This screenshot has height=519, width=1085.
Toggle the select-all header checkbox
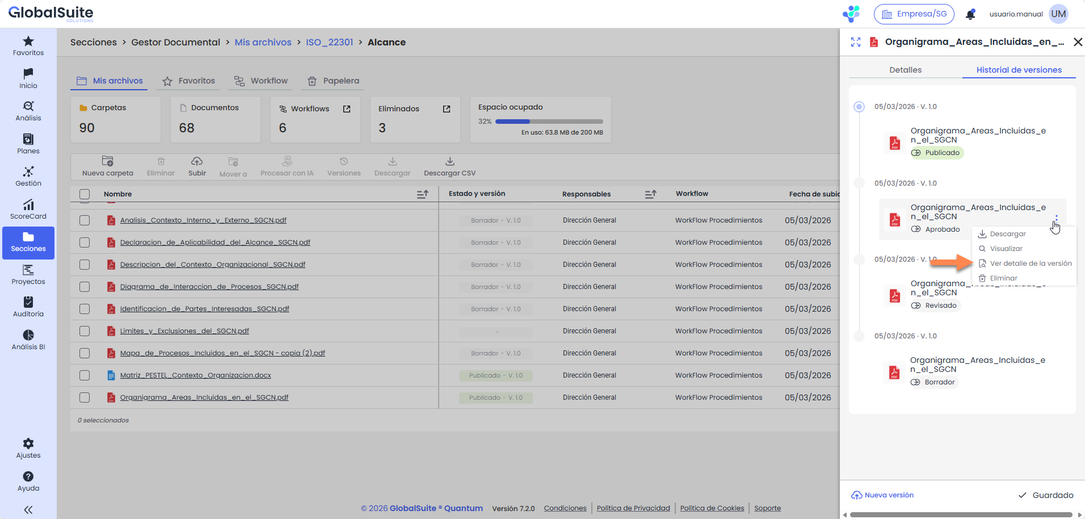tap(85, 194)
